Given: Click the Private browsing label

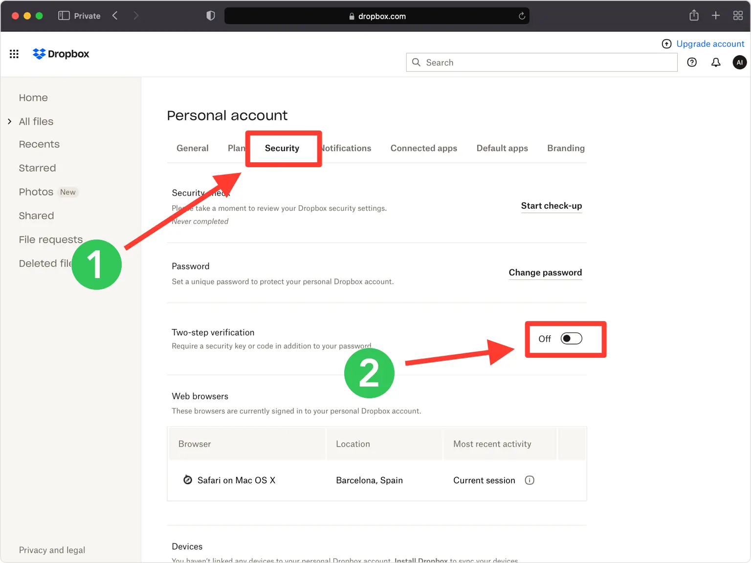Looking at the screenshot, I should tap(87, 16).
